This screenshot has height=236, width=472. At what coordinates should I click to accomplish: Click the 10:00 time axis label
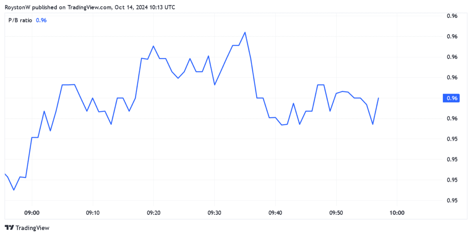396,213
